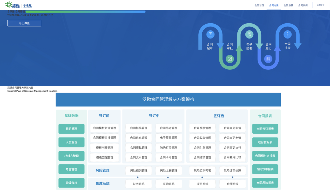Click the 合同履行 icon in flow
The width and height of the screenshot is (330, 193).
click(x=268, y=59)
